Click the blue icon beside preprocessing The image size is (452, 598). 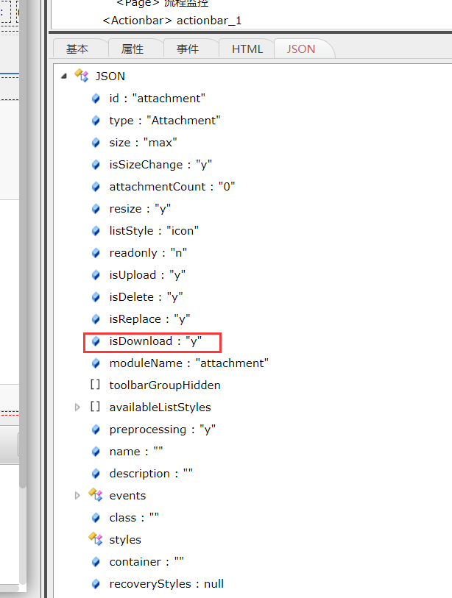pos(96,430)
